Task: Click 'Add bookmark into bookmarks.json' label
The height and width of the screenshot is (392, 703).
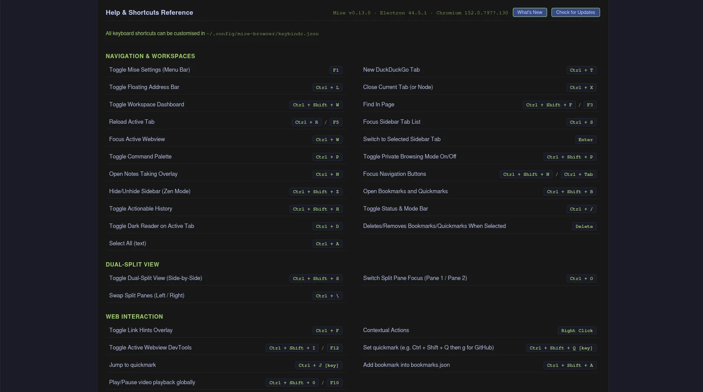Action: pyautogui.click(x=406, y=365)
